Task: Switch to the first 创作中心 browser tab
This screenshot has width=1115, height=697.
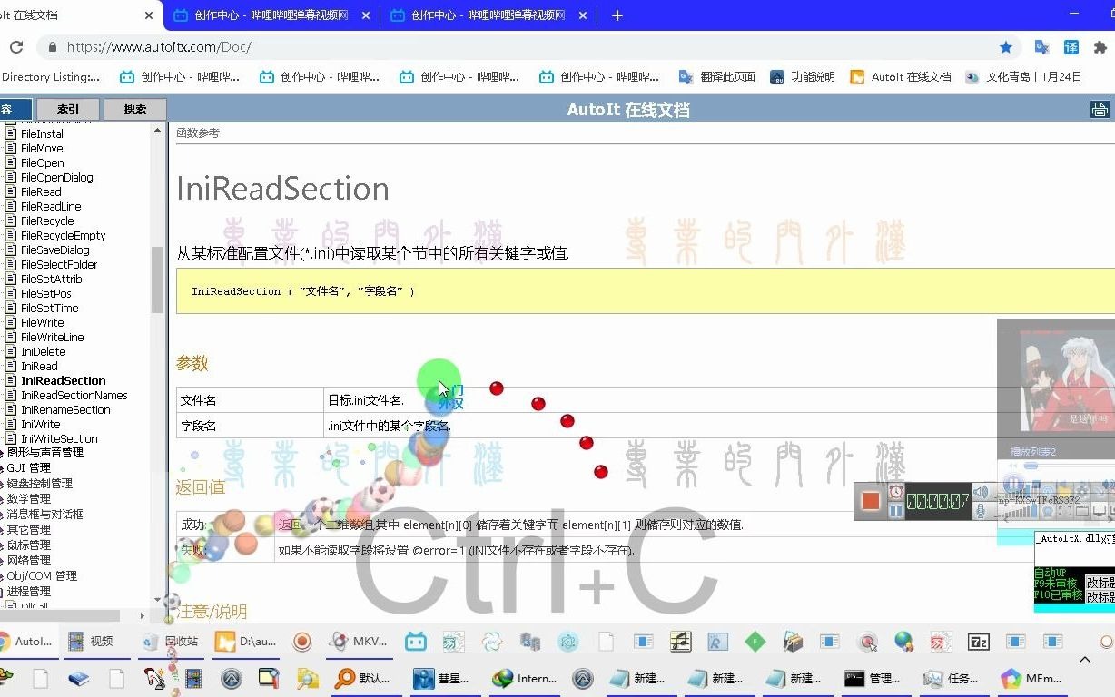Action: [266, 15]
